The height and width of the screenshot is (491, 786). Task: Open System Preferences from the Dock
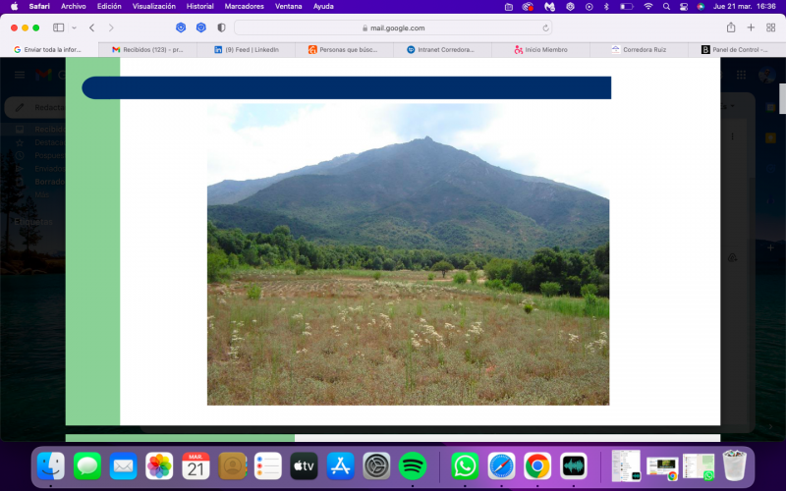click(376, 465)
